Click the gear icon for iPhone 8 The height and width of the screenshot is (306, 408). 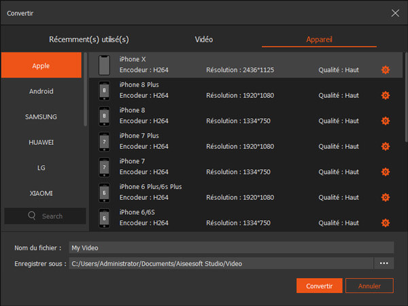(386, 121)
